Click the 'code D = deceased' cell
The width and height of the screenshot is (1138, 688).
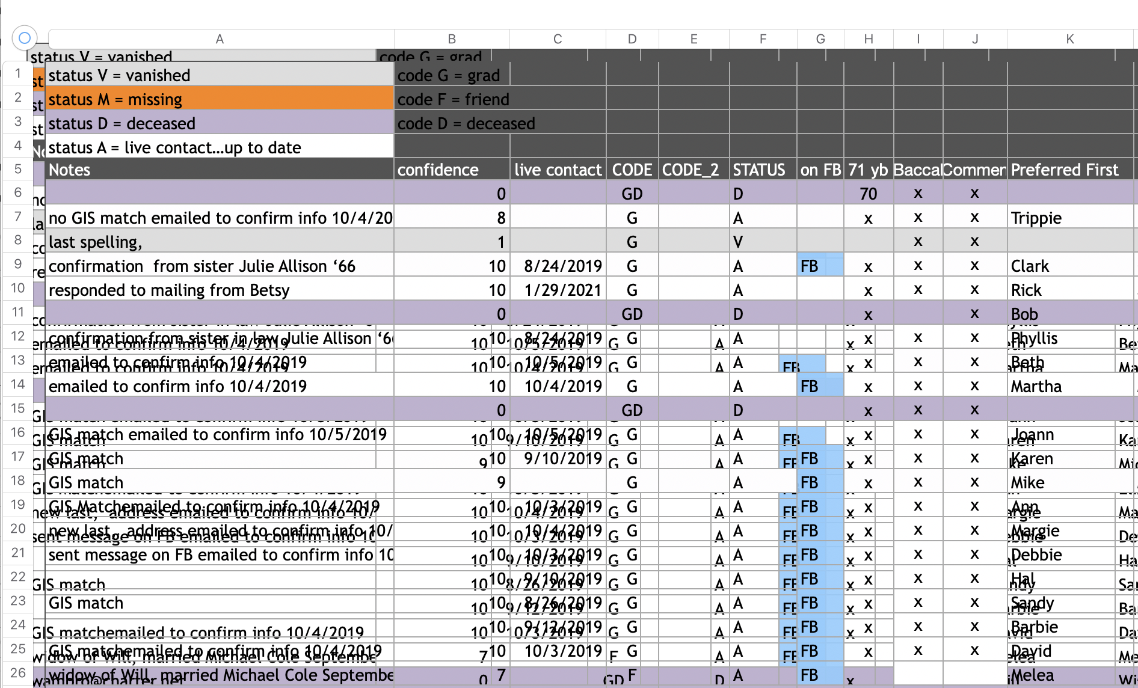pos(452,123)
